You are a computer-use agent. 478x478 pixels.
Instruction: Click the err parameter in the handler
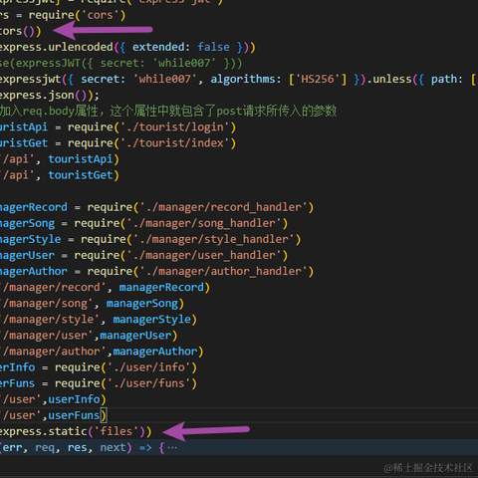[13, 447]
